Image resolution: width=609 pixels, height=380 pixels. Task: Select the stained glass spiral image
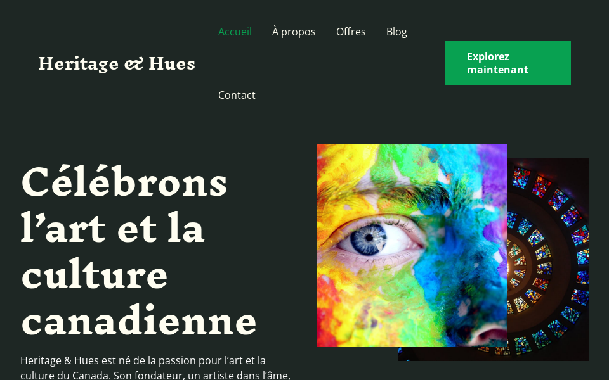[548, 260]
